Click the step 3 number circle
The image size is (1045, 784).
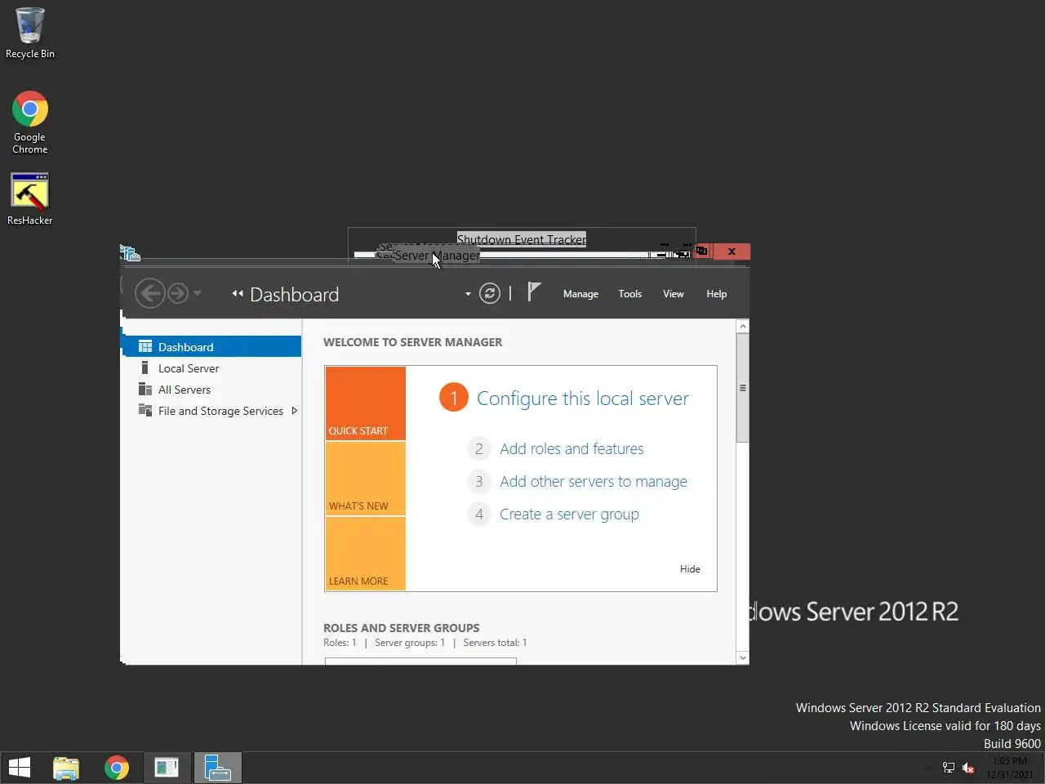[479, 481]
